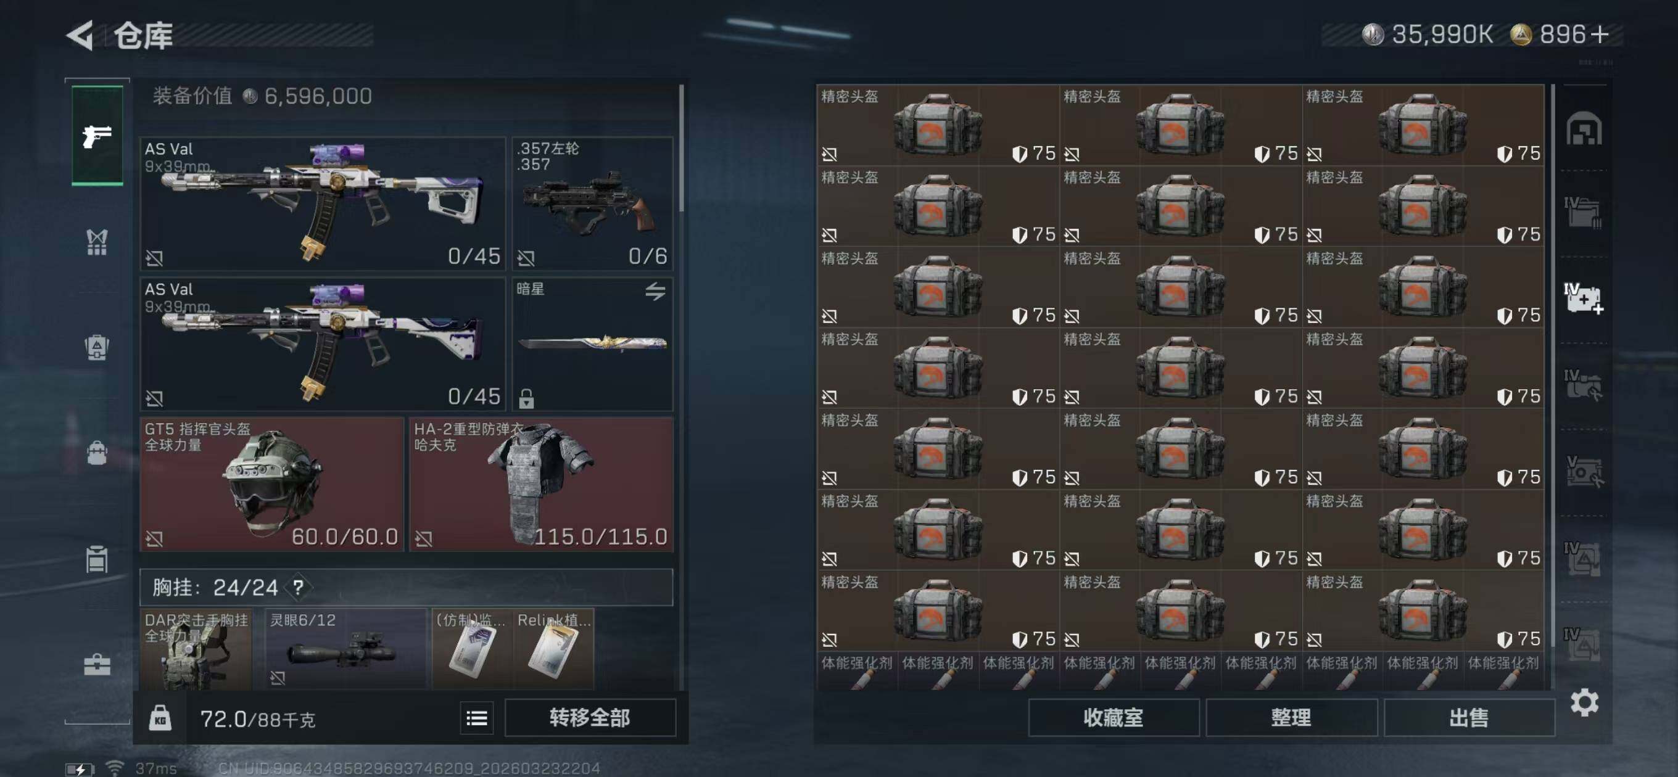Swap the 暗星 melee weapon using arrows icon

655,290
